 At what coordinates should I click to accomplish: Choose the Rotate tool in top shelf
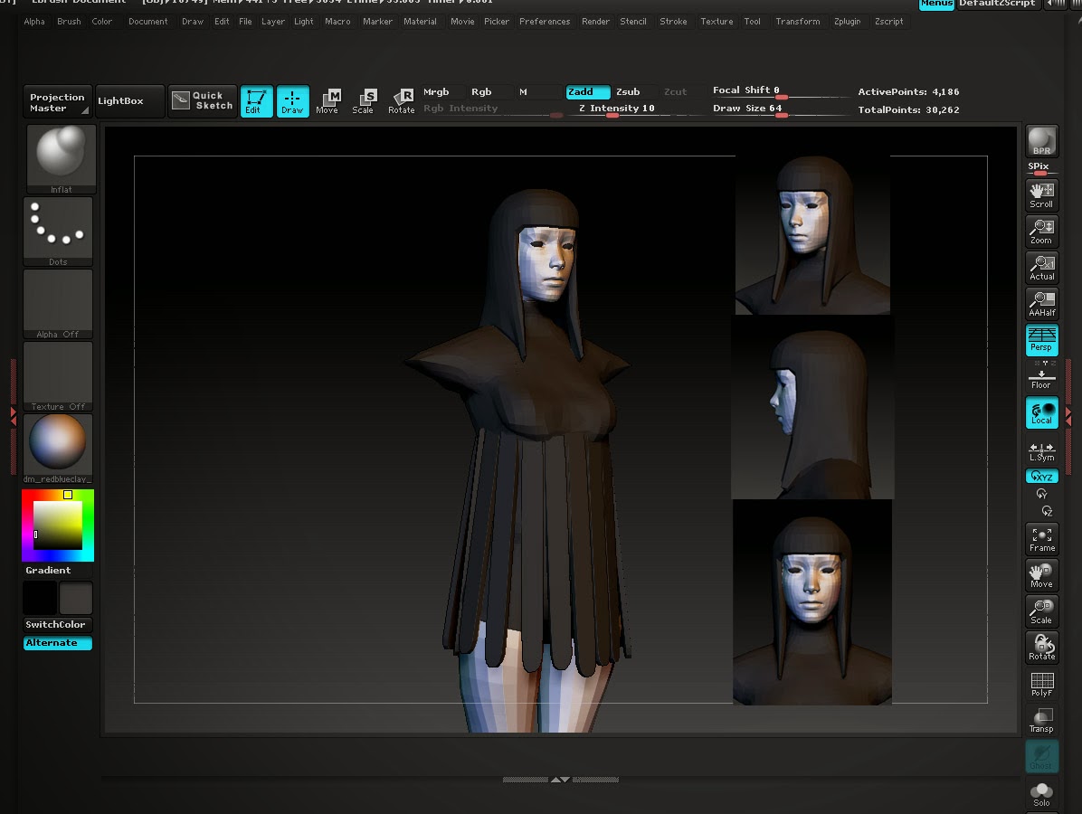401,100
